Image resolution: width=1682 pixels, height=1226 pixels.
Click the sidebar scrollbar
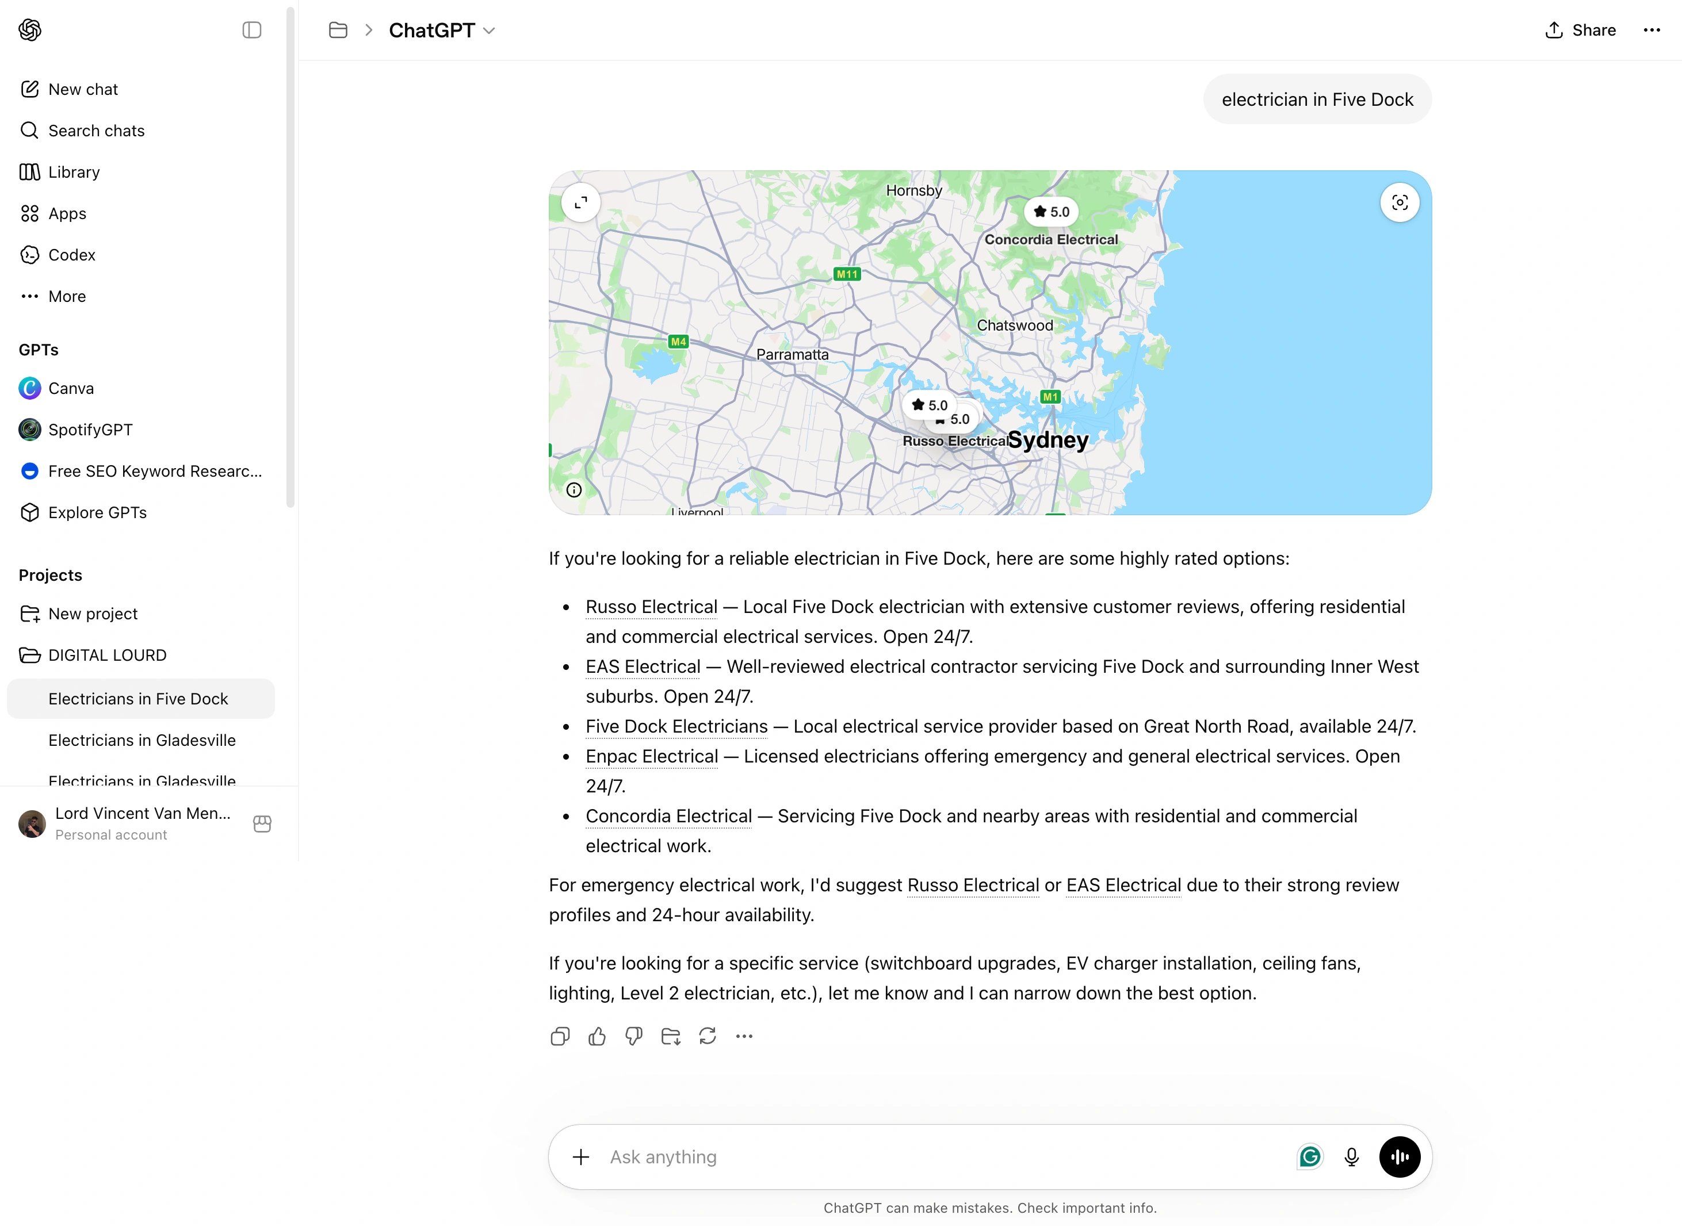coord(290,257)
